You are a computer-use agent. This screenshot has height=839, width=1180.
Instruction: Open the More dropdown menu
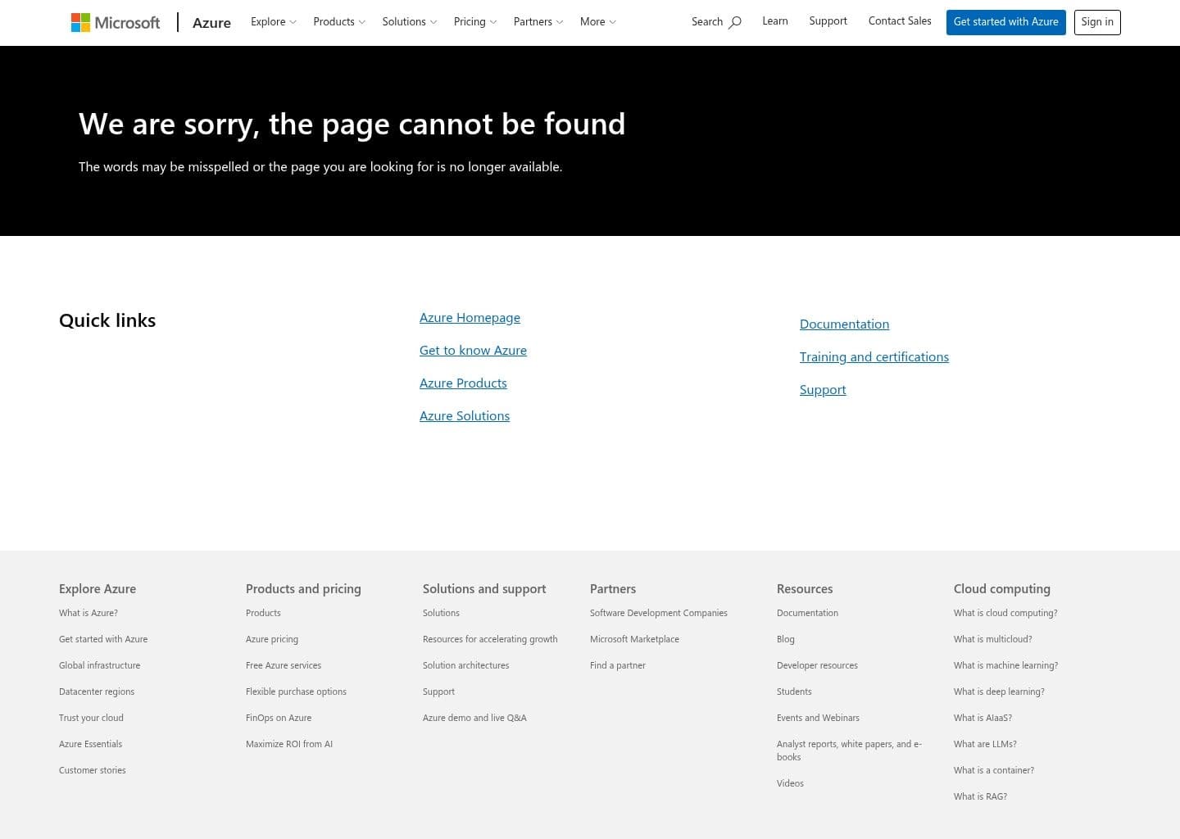tap(598, 22)
